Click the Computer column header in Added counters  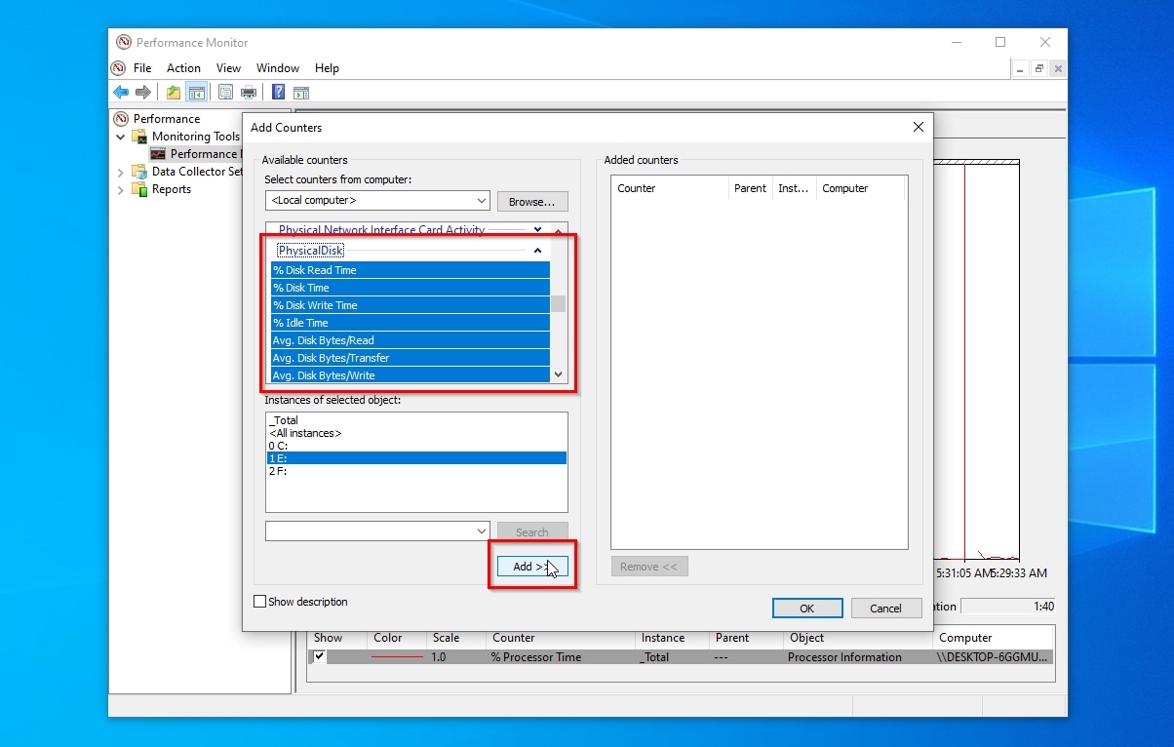point(861,188)
